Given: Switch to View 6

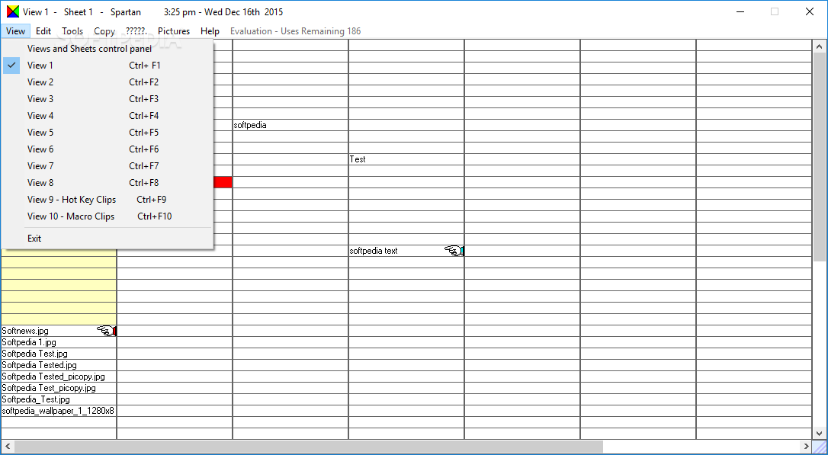Looking at the screenshot, I should 108,149.
